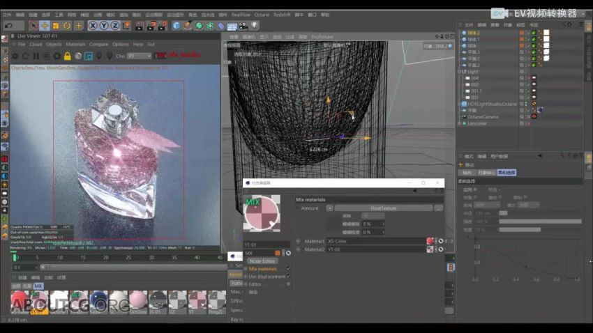
Task: Open the Chn channel dropdown
Action: pos(139,56)
